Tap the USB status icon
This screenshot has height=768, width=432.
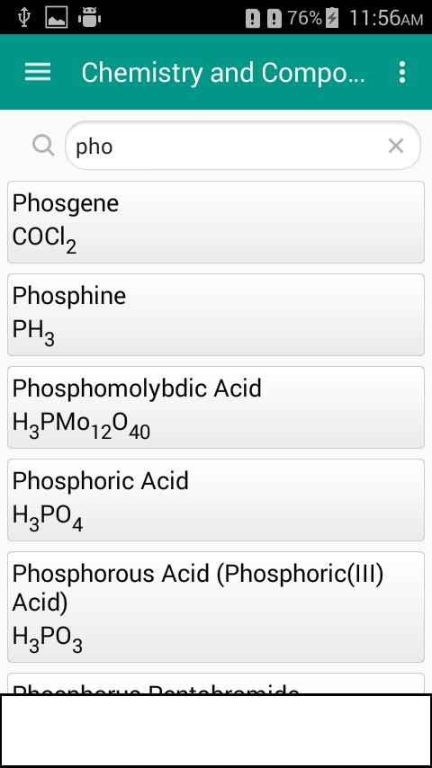click(23, 18)
